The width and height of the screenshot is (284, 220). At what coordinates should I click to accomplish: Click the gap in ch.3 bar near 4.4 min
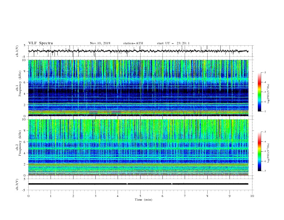click(x=127, y=184)
